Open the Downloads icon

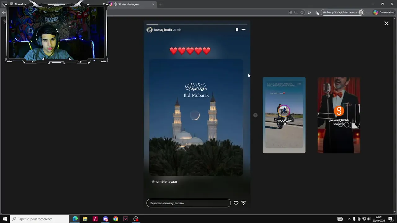(x=317, y=12)
